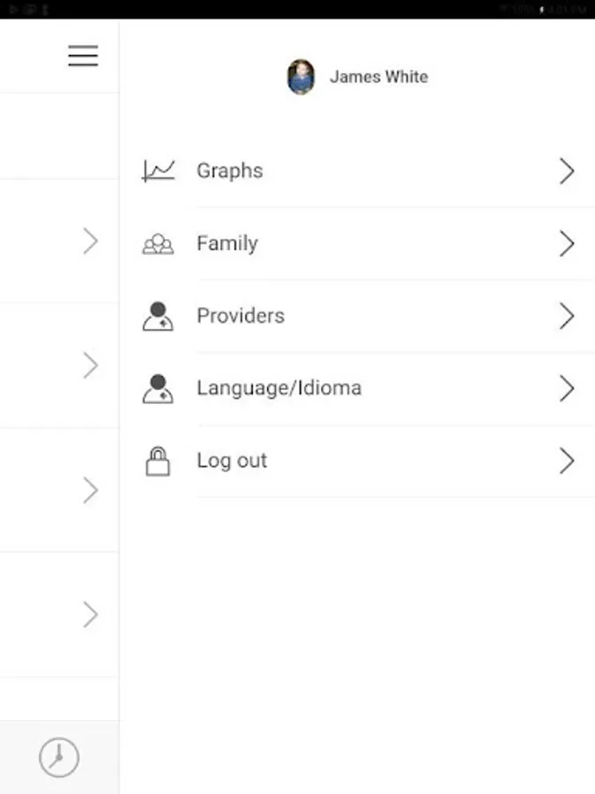
Task: Choose the Language/Idioma option
Action: [279, 388]
